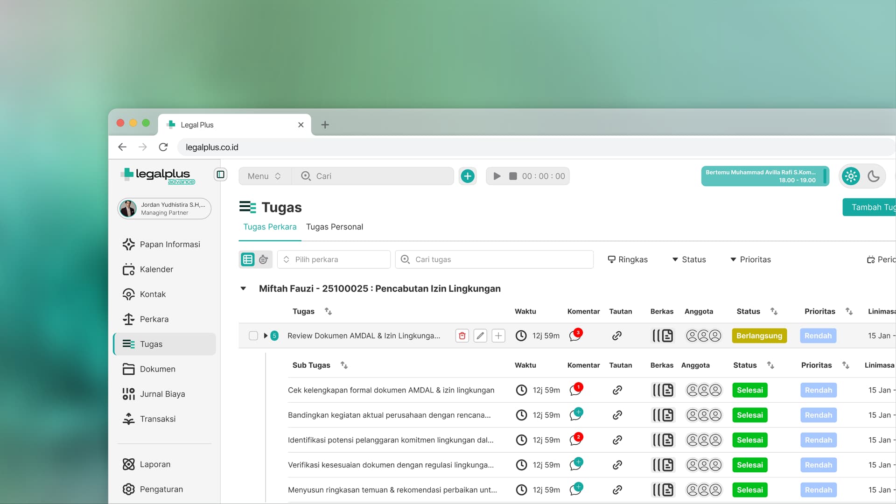Screen dimensions: 896x504
Task: Select light mode sun toggle
Action: point(851,176)
